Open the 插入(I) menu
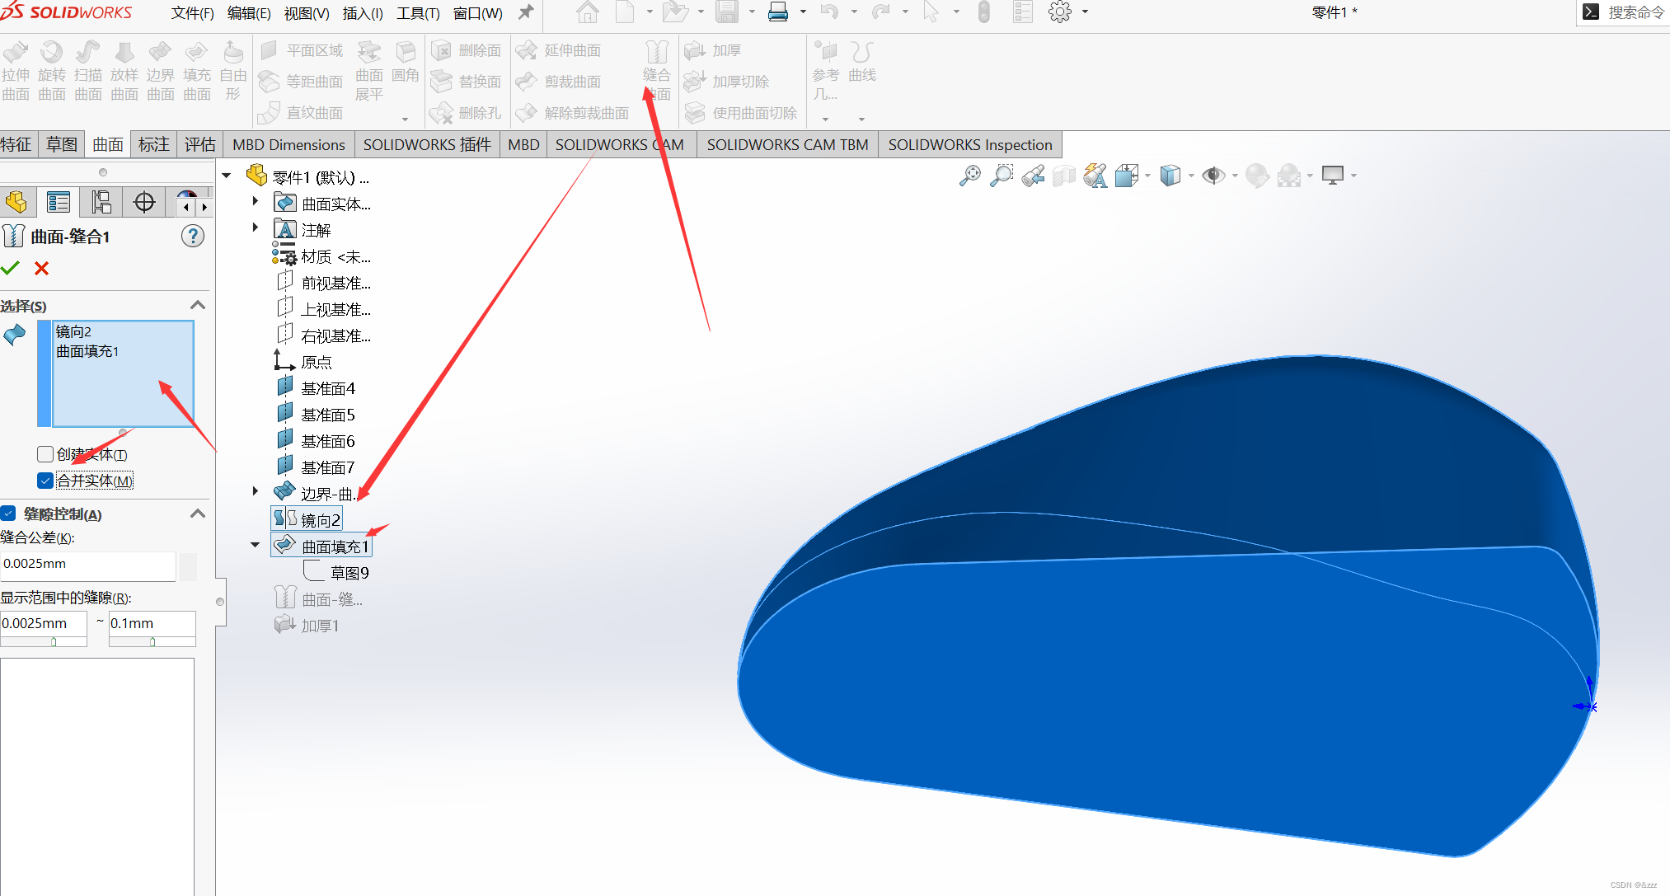Viewport: 1670px width, 896px height. click(362, 13)
